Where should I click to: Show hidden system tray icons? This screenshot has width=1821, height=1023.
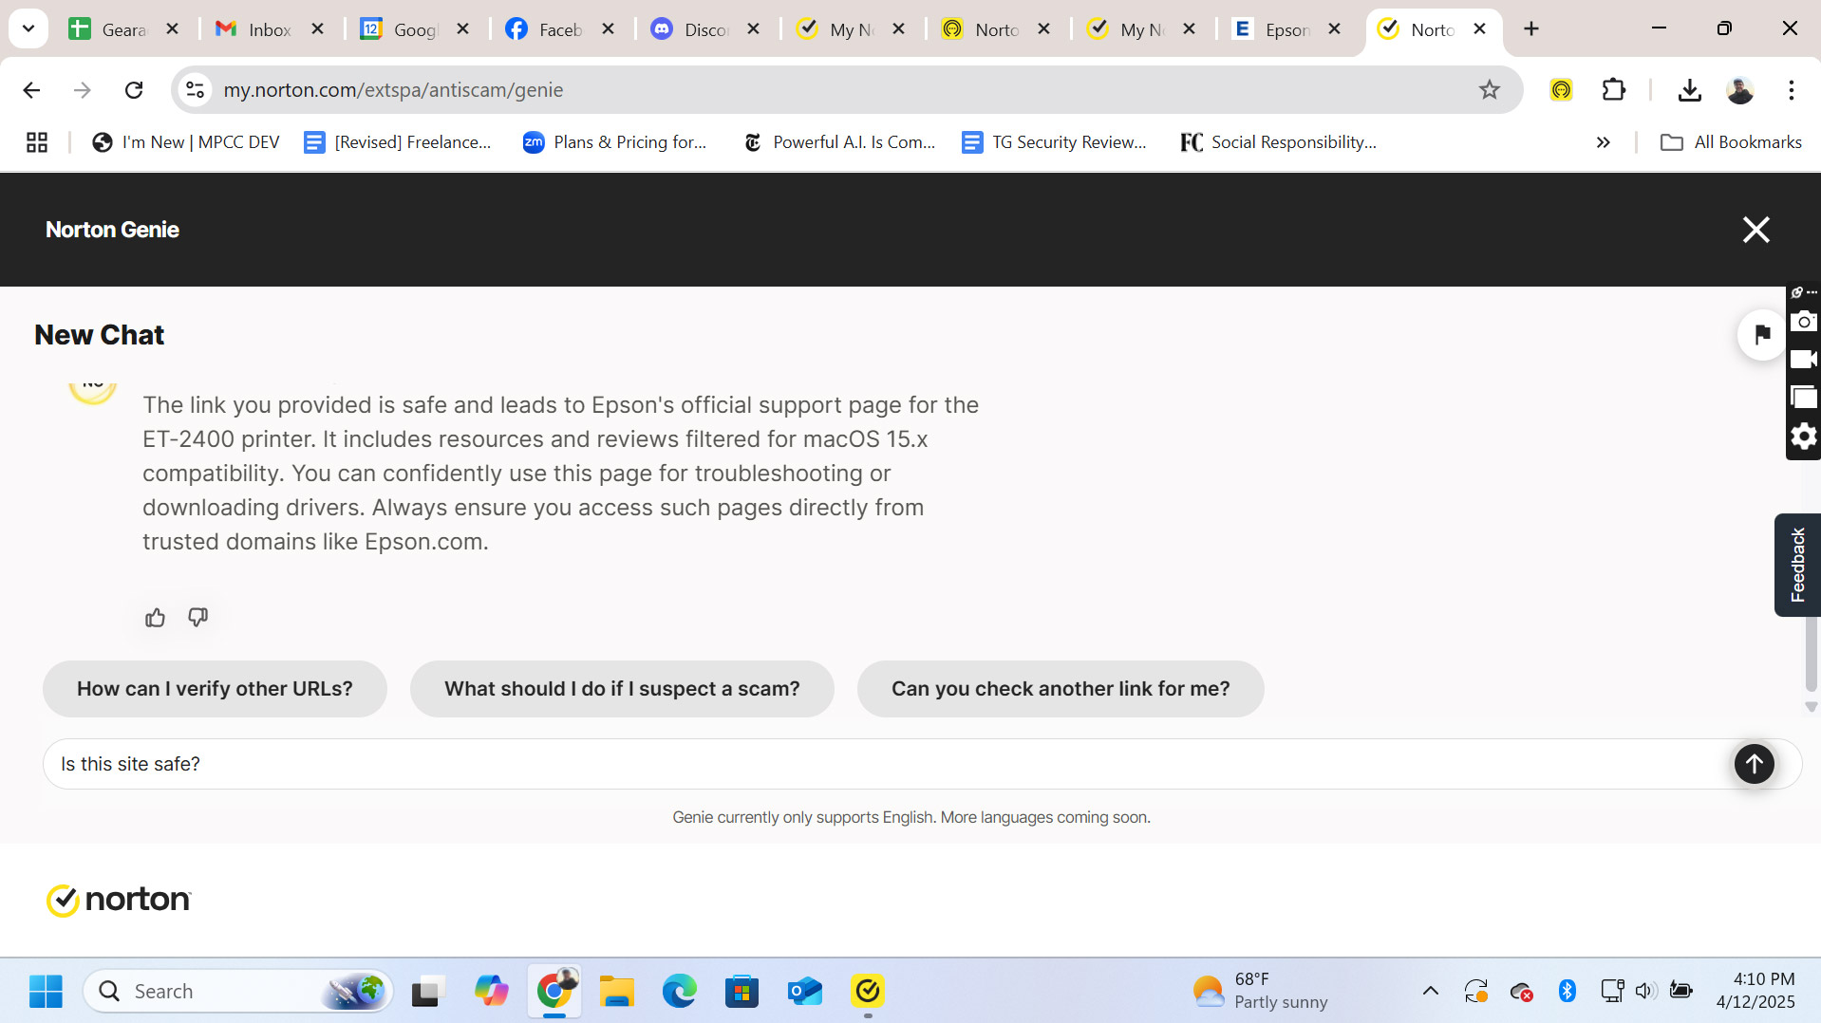pyautogui.click(x=1430, y=991)
